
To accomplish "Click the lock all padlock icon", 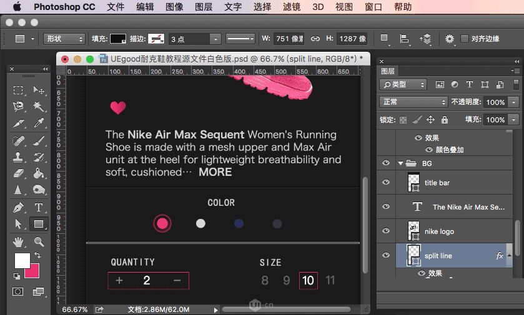I will (x=445, y=120).
